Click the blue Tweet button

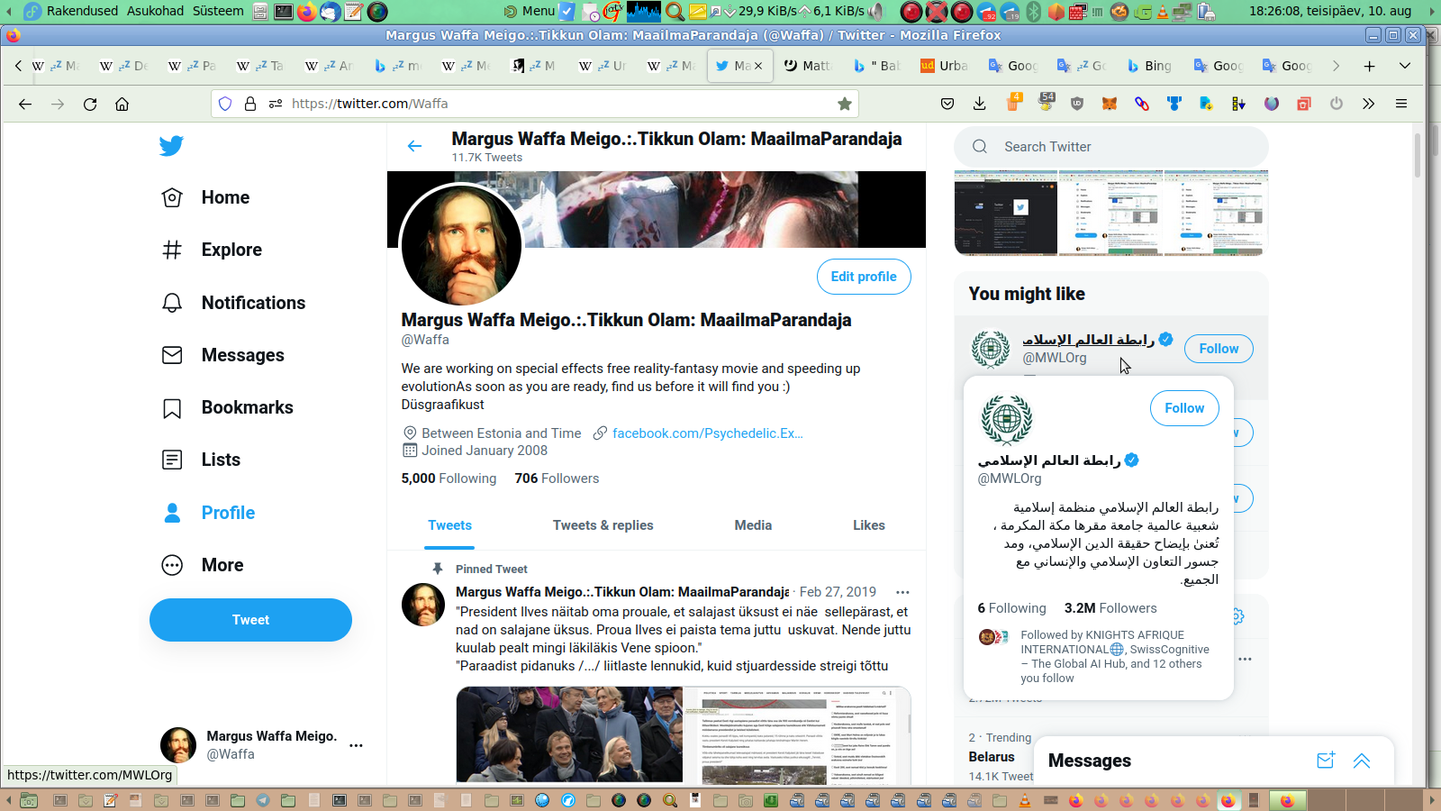(250, 620)
